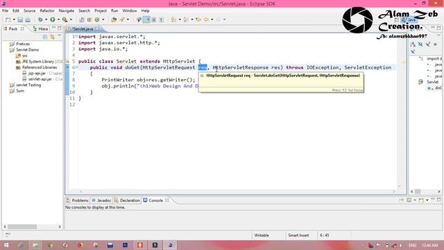The image size is (444, 250).
Task: Click the New Java Project toolbar icon
Action: tap(82, 19)
